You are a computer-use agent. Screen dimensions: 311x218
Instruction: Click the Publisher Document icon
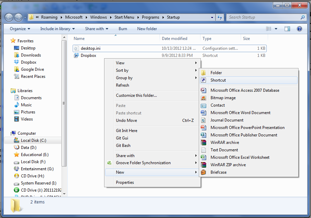(203, 135)
